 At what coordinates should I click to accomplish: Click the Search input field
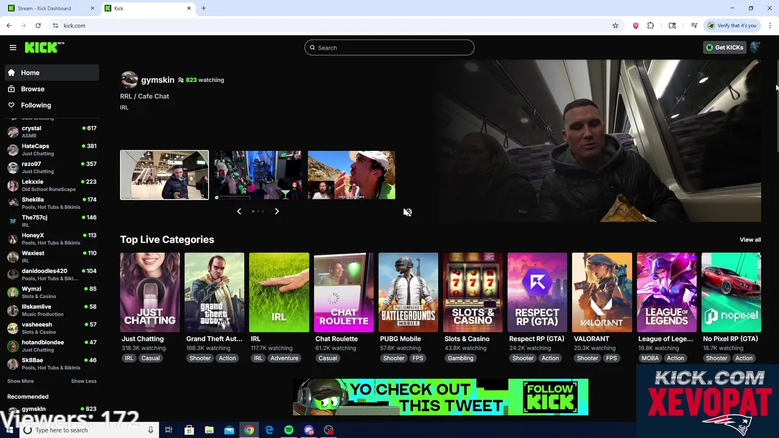click(x=389, y=47)
